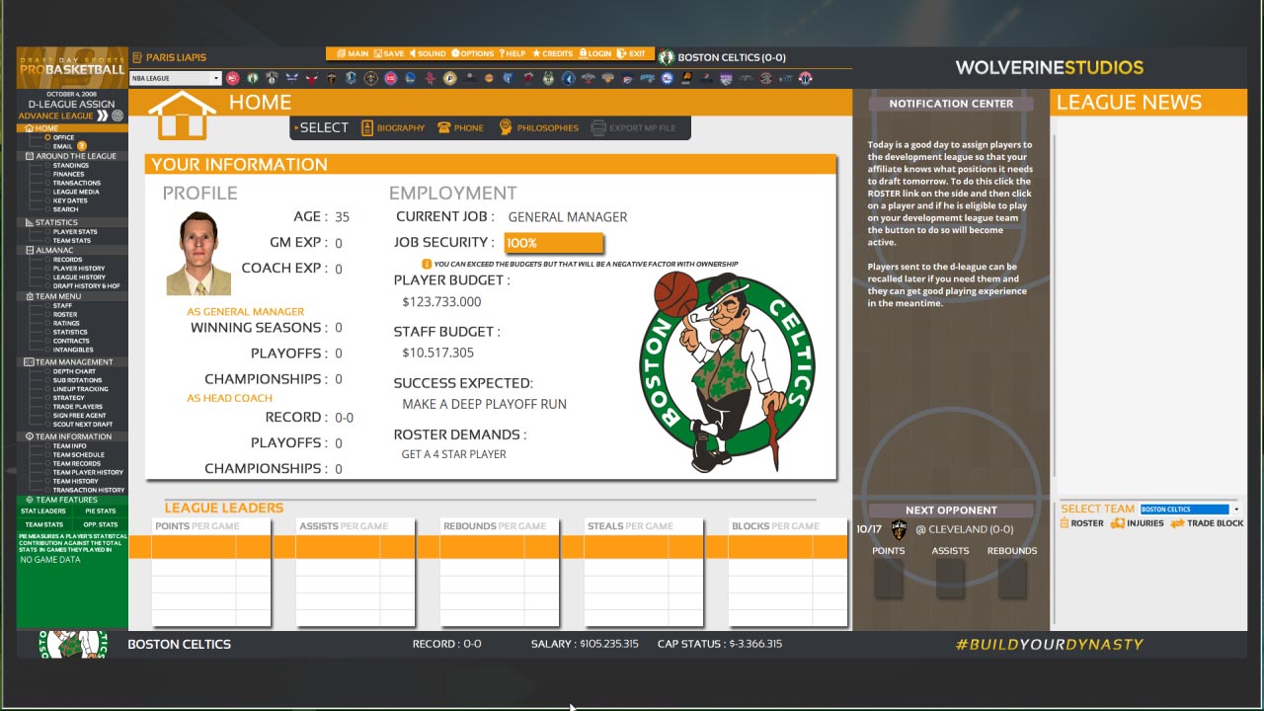1264x711 pixels.
Task: Click the 100% Job Security bar
Action: pos(553,242)
